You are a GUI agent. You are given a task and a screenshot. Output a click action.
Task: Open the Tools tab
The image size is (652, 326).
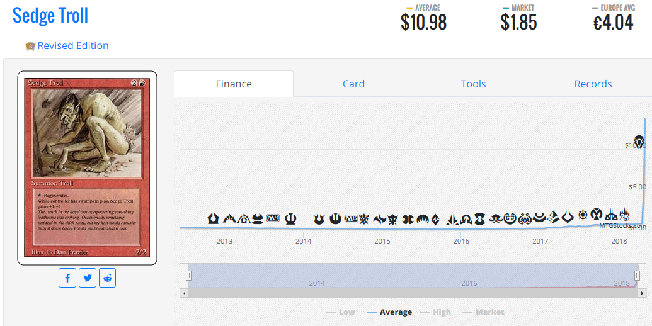pos(473,84)
